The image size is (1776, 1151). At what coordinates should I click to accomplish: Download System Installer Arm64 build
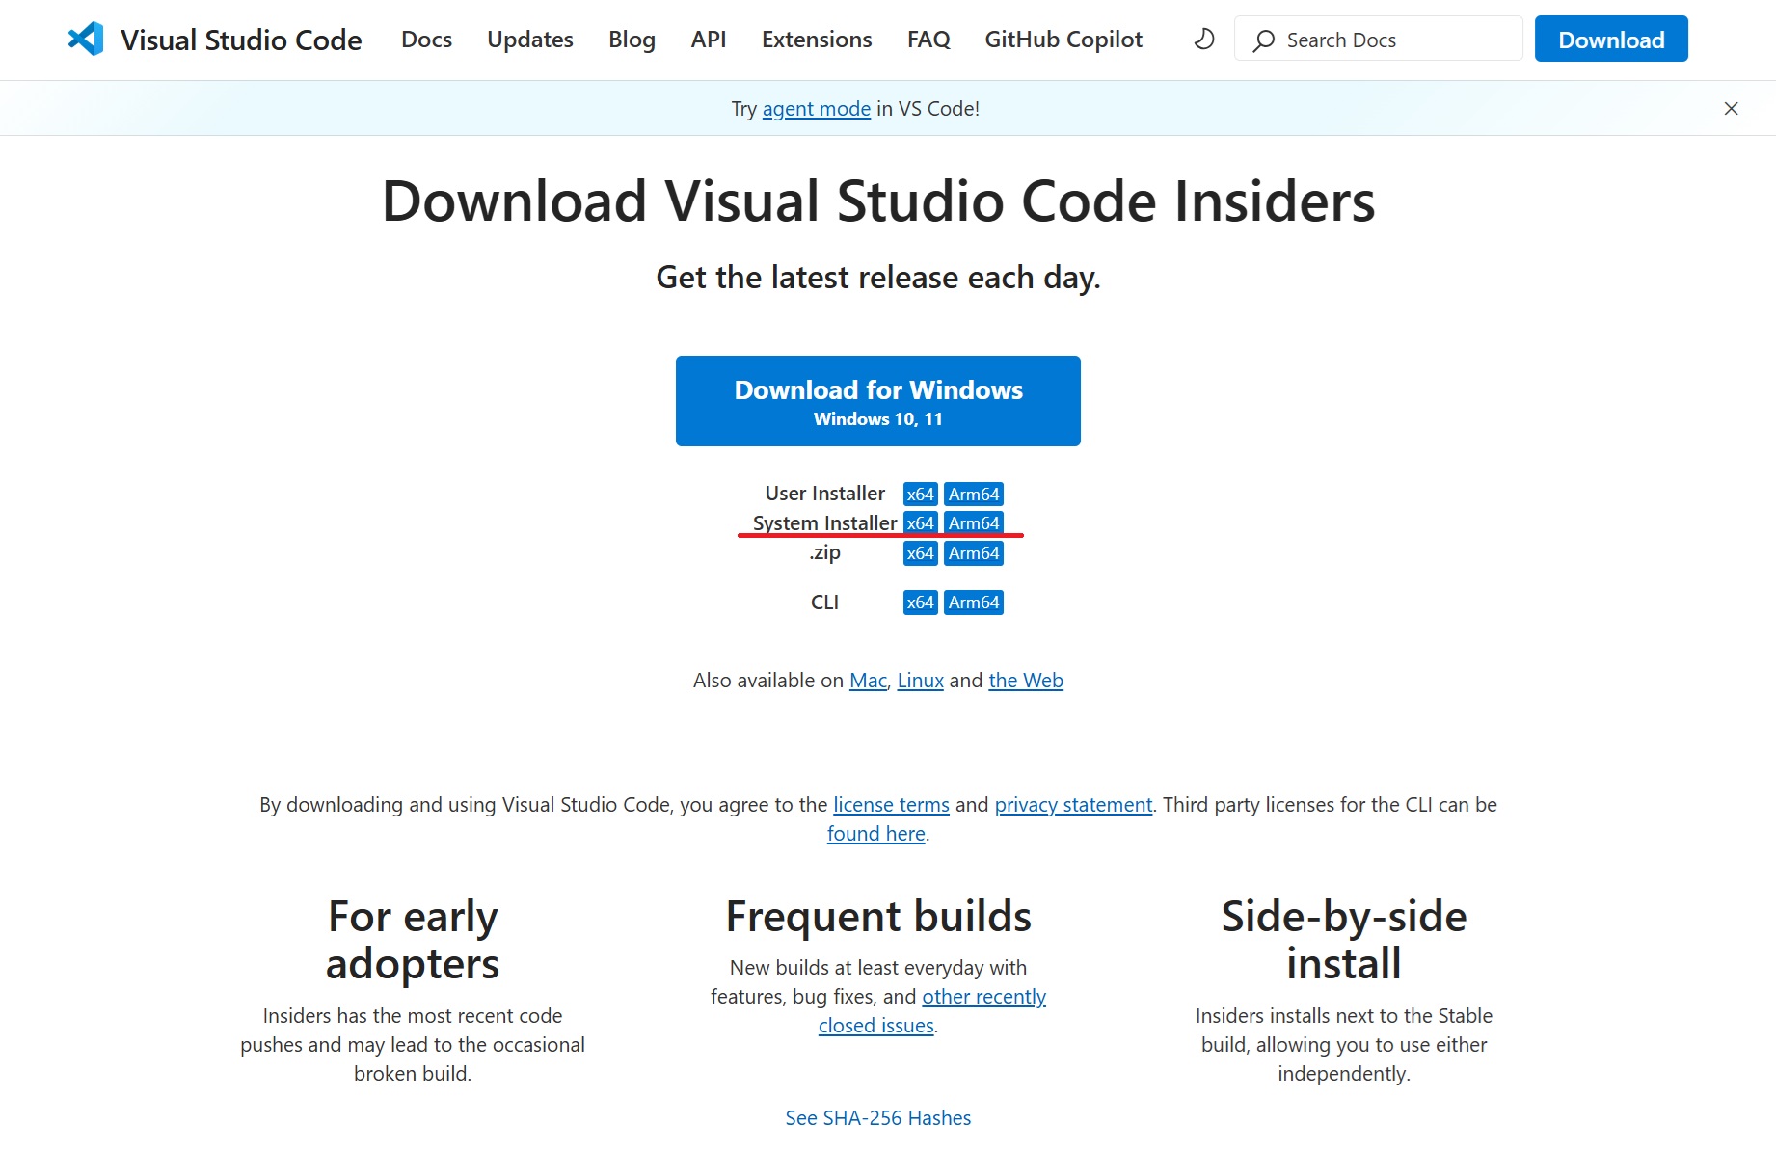pos(973,523)
